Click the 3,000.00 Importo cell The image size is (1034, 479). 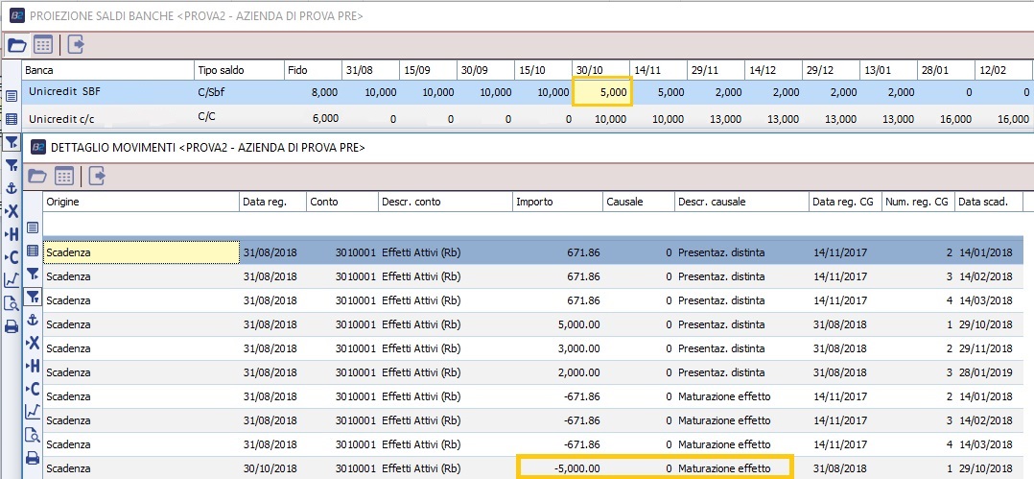point(558,348)
